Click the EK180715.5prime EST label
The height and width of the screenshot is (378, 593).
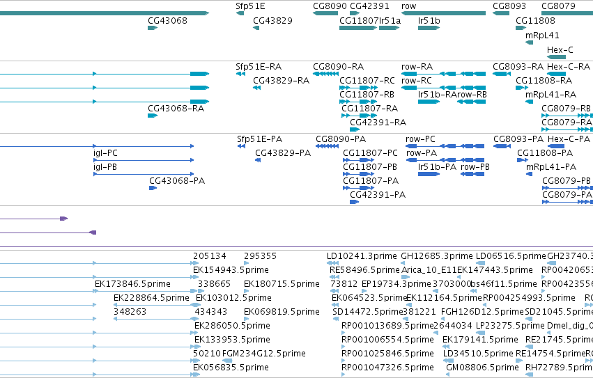pyautogui.click(x=282, y=284)
